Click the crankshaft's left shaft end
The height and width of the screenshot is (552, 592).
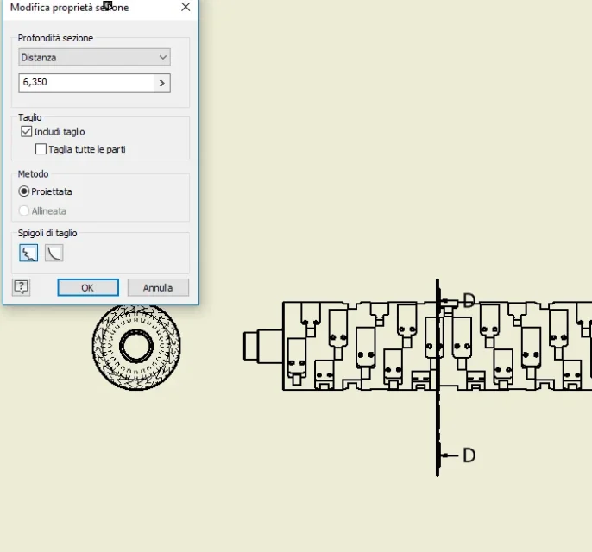pyautogui.click(x=263, y=346)
